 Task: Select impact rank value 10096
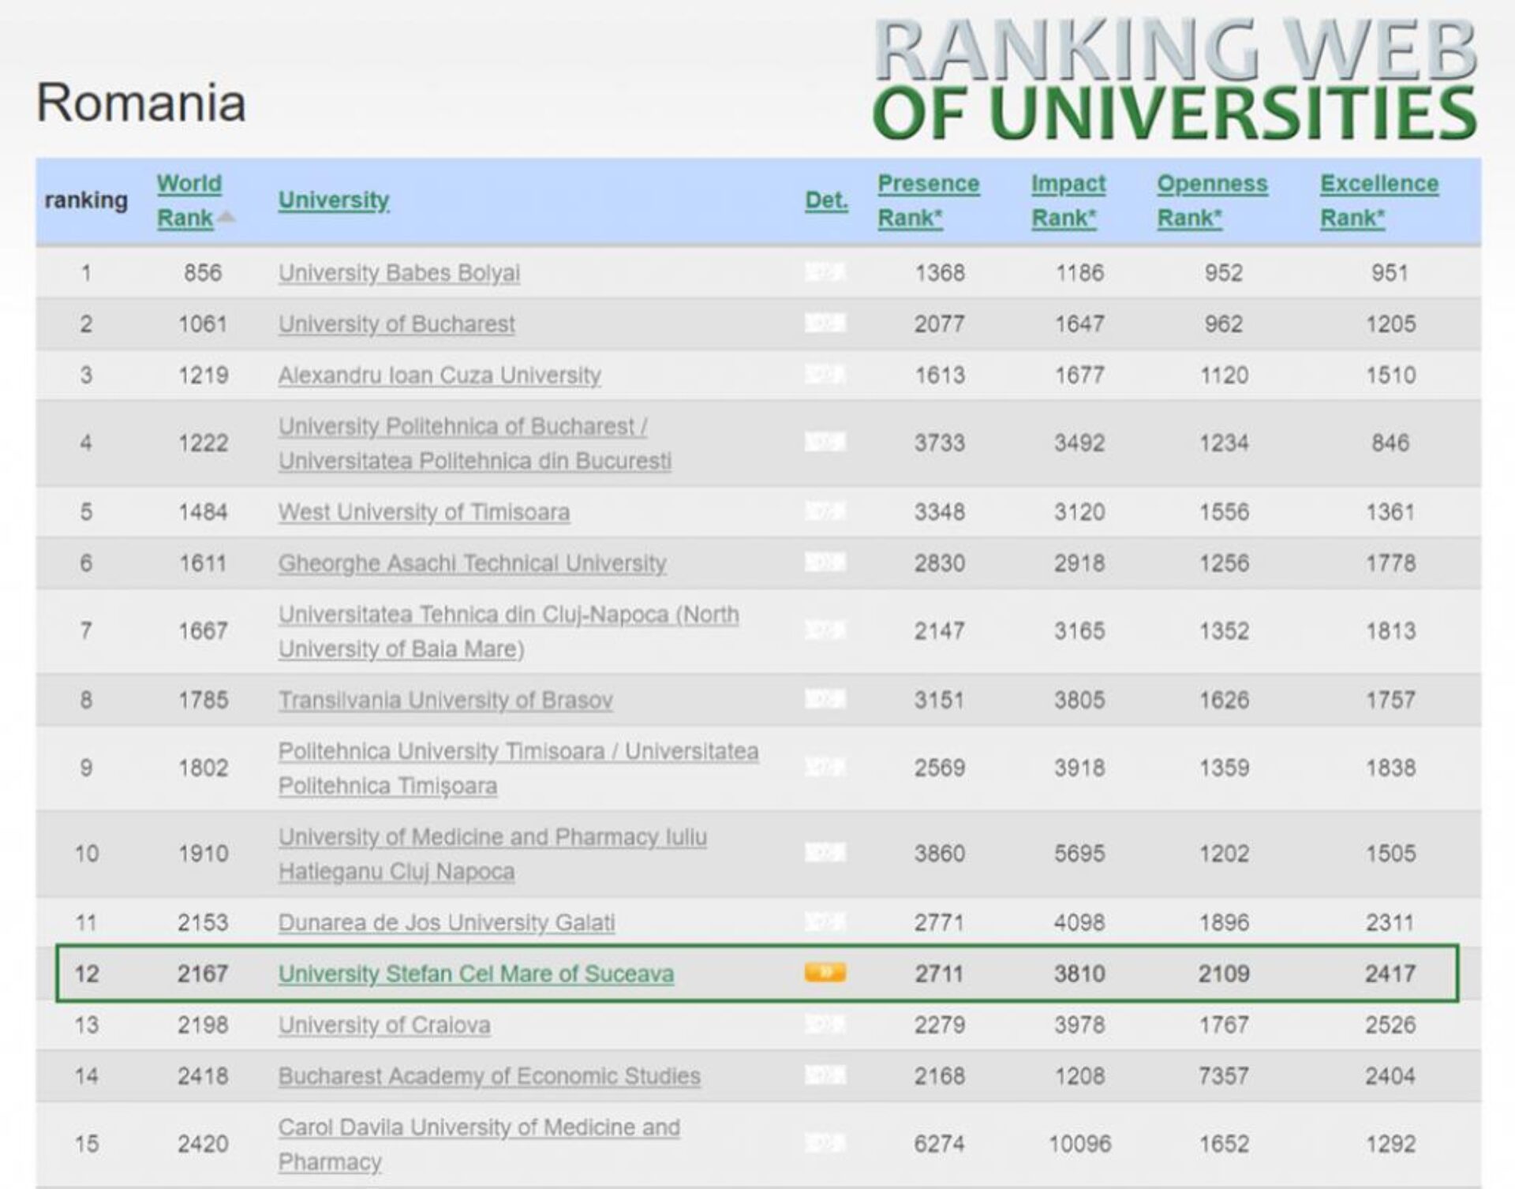[1079, 1144]
